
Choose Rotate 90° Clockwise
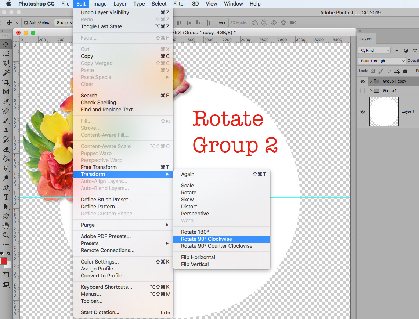coord(222,239)
